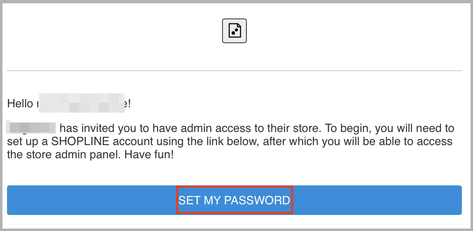The width and height of the screenshot is (473, 231).
Task: Click the blue button's blank right area
Action: pos(377,200)
